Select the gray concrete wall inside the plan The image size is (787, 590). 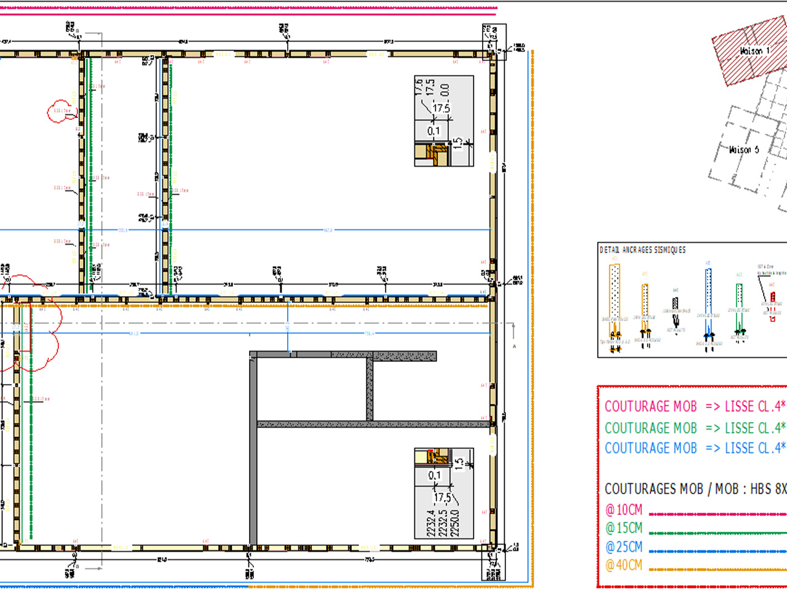pyautogui.click(x=253, y=449)
